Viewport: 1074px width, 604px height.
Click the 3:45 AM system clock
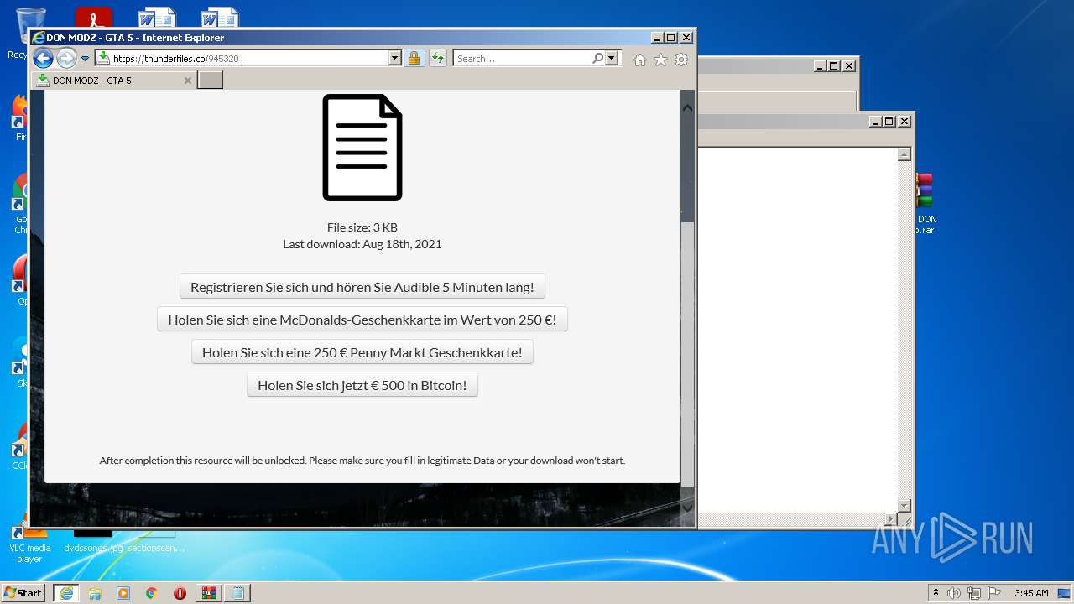coord(1031,593)
